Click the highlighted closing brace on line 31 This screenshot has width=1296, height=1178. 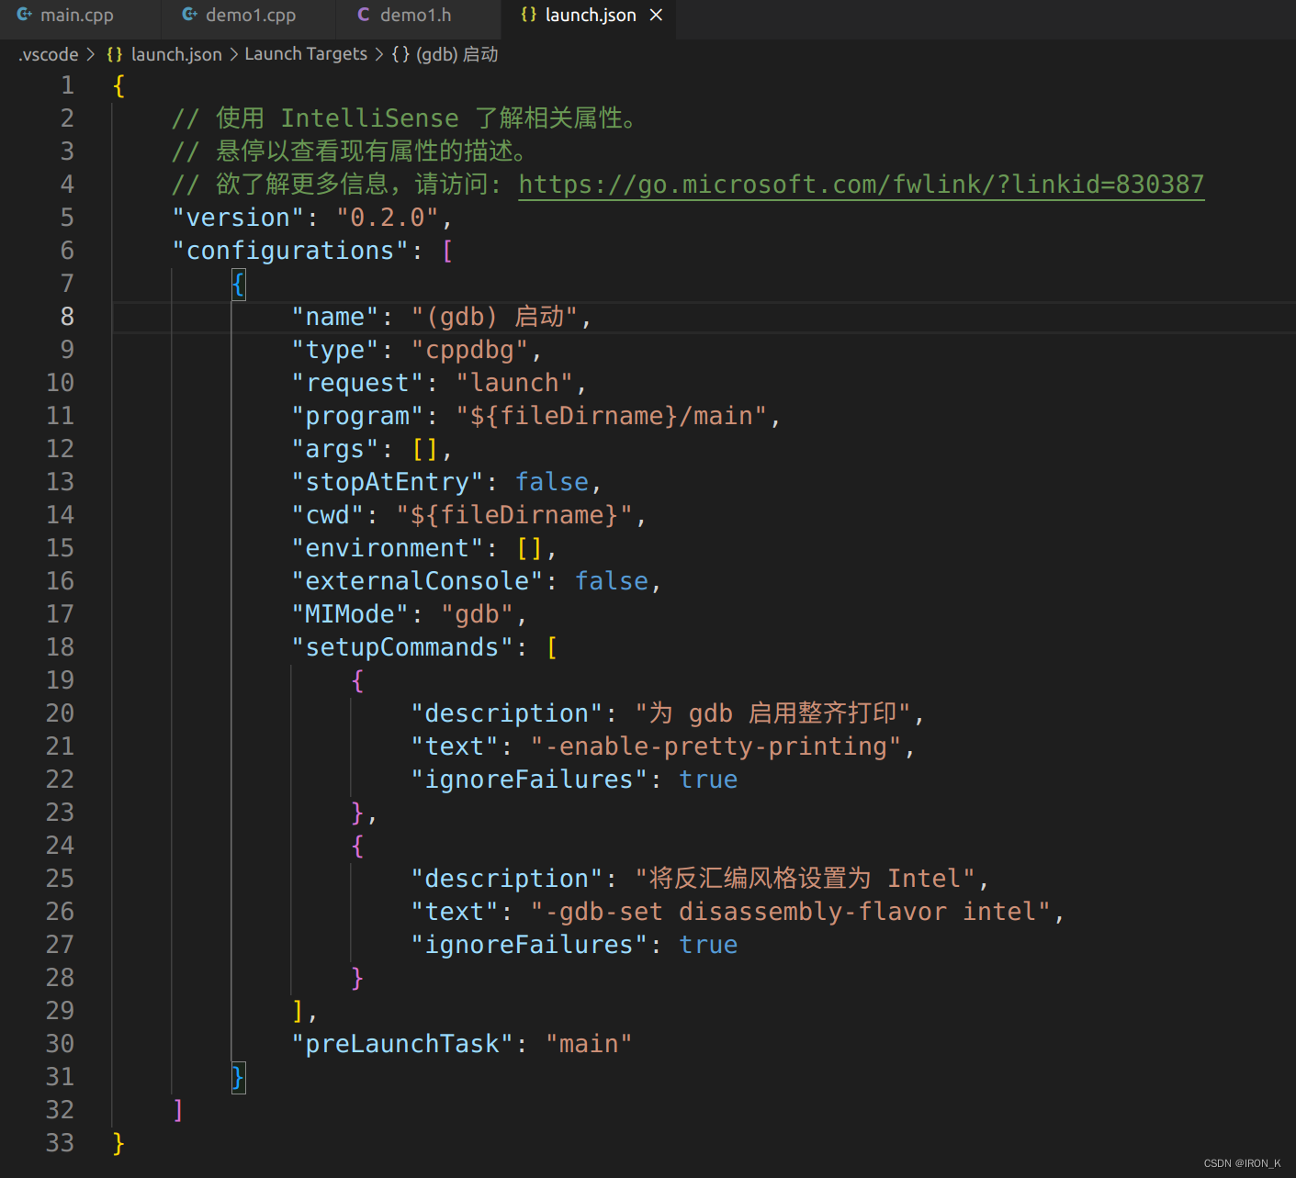[x=238, y=1077]
